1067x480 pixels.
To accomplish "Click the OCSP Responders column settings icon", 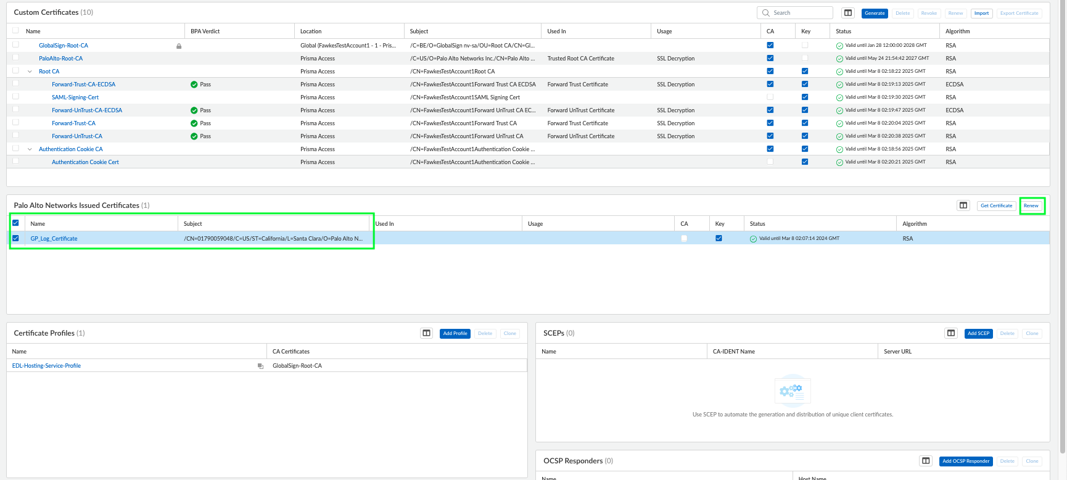I will [x=926, y=461].
